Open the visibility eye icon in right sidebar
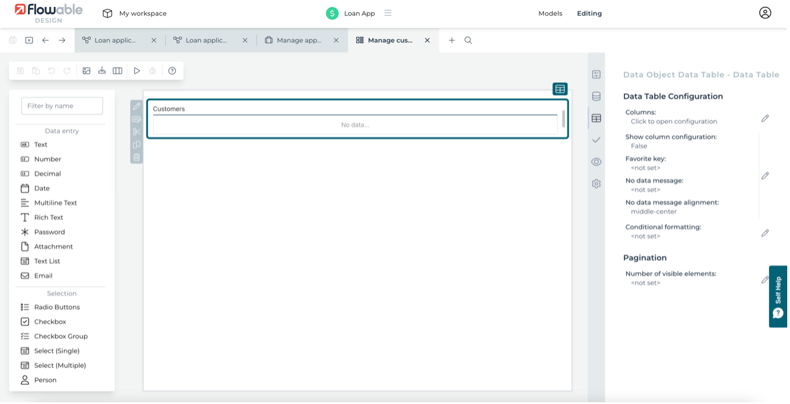Image resolution: width=790 pixels, height=404 pixels. [596, 161]
